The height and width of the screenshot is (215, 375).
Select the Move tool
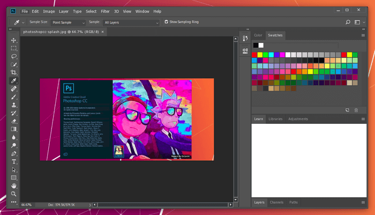coord(13,40)
